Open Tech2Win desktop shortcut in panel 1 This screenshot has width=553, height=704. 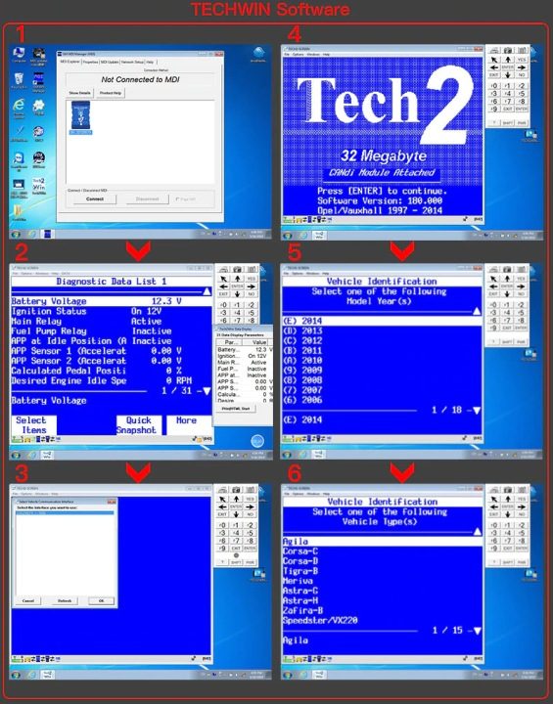click(x=39, y=185)
